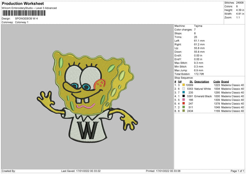The width and height of the screenshot is (246, 174).
Task: Click the "Page 1 of 1" footer indicator
Action: point(237,171)
